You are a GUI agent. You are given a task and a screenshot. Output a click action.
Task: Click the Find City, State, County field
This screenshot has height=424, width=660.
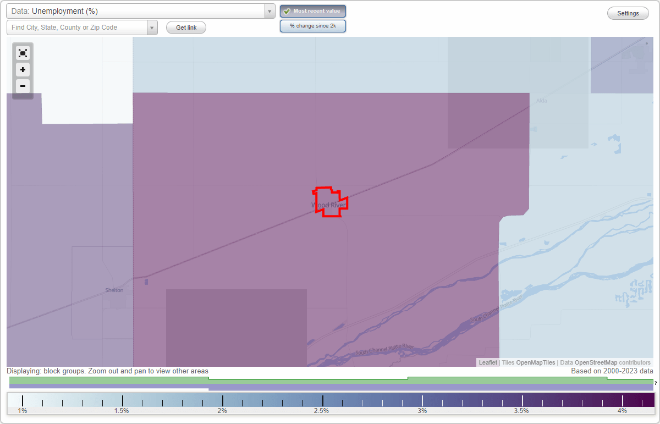77,27
